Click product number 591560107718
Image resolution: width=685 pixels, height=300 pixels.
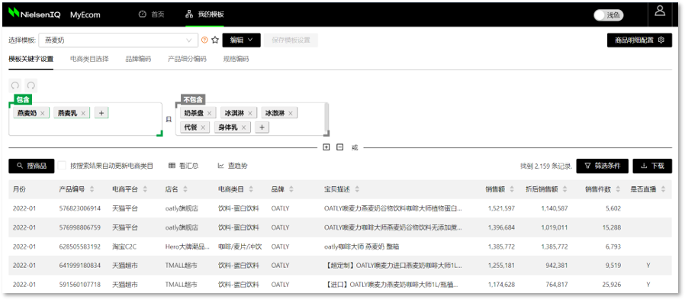pyautogui.click(x=80, y=285)
